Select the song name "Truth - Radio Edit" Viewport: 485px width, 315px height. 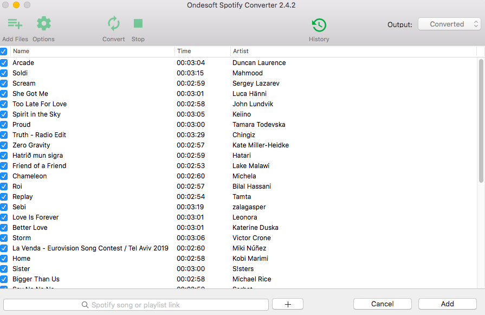pyautogui.click(x=39, y=135)
